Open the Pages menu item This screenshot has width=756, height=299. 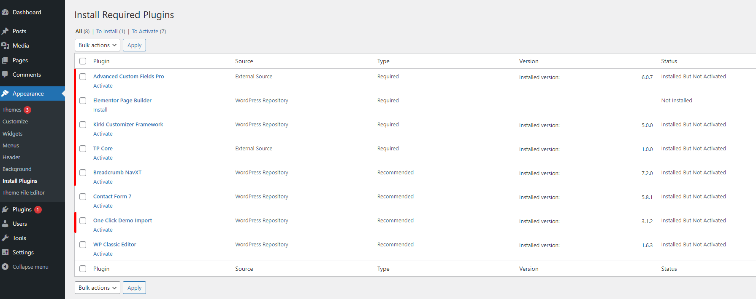33,60
